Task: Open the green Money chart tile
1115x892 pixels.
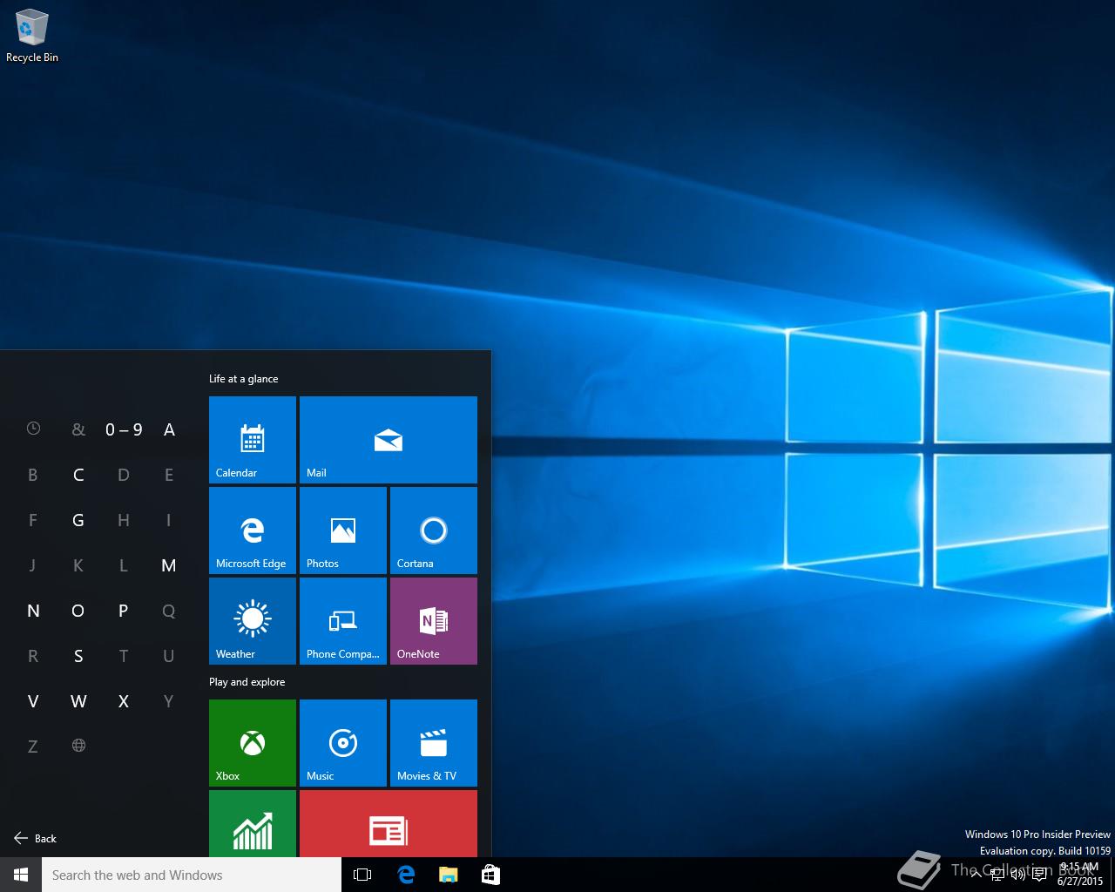Action: point(253,823)
